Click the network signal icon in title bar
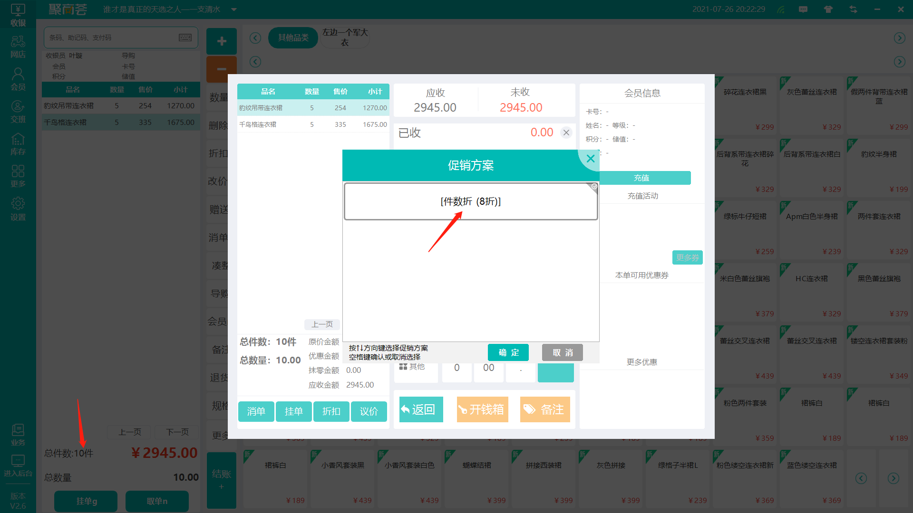This screenshot has height=513, width=913. (781, 9)
